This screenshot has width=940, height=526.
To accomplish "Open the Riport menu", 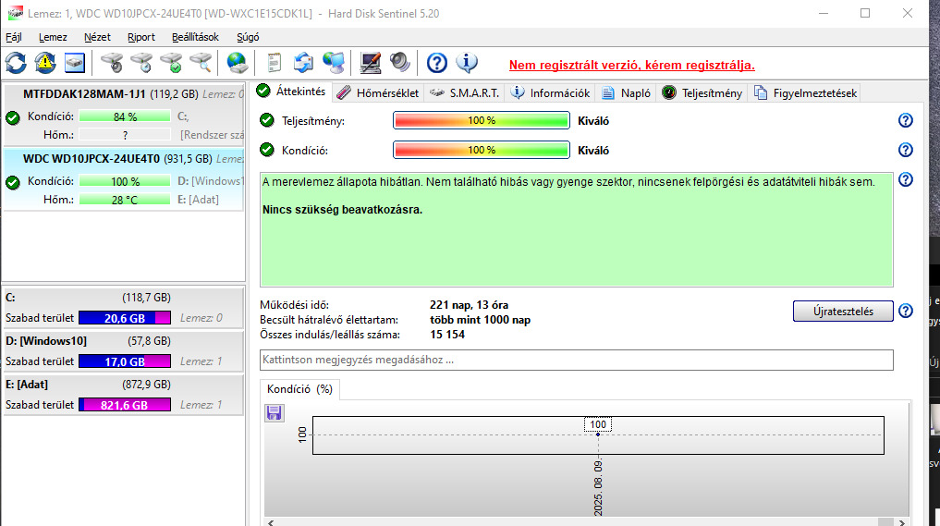I will [x=141, y=37].
